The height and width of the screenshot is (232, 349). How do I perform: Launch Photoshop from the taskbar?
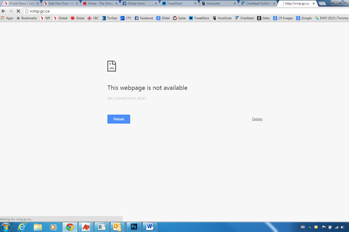click(x=133, y=227)
